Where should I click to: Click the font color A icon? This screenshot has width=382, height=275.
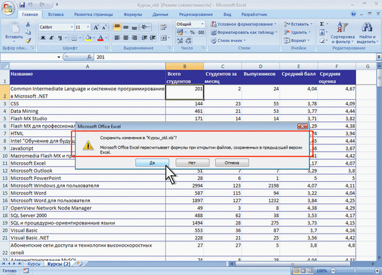point(100,38)
